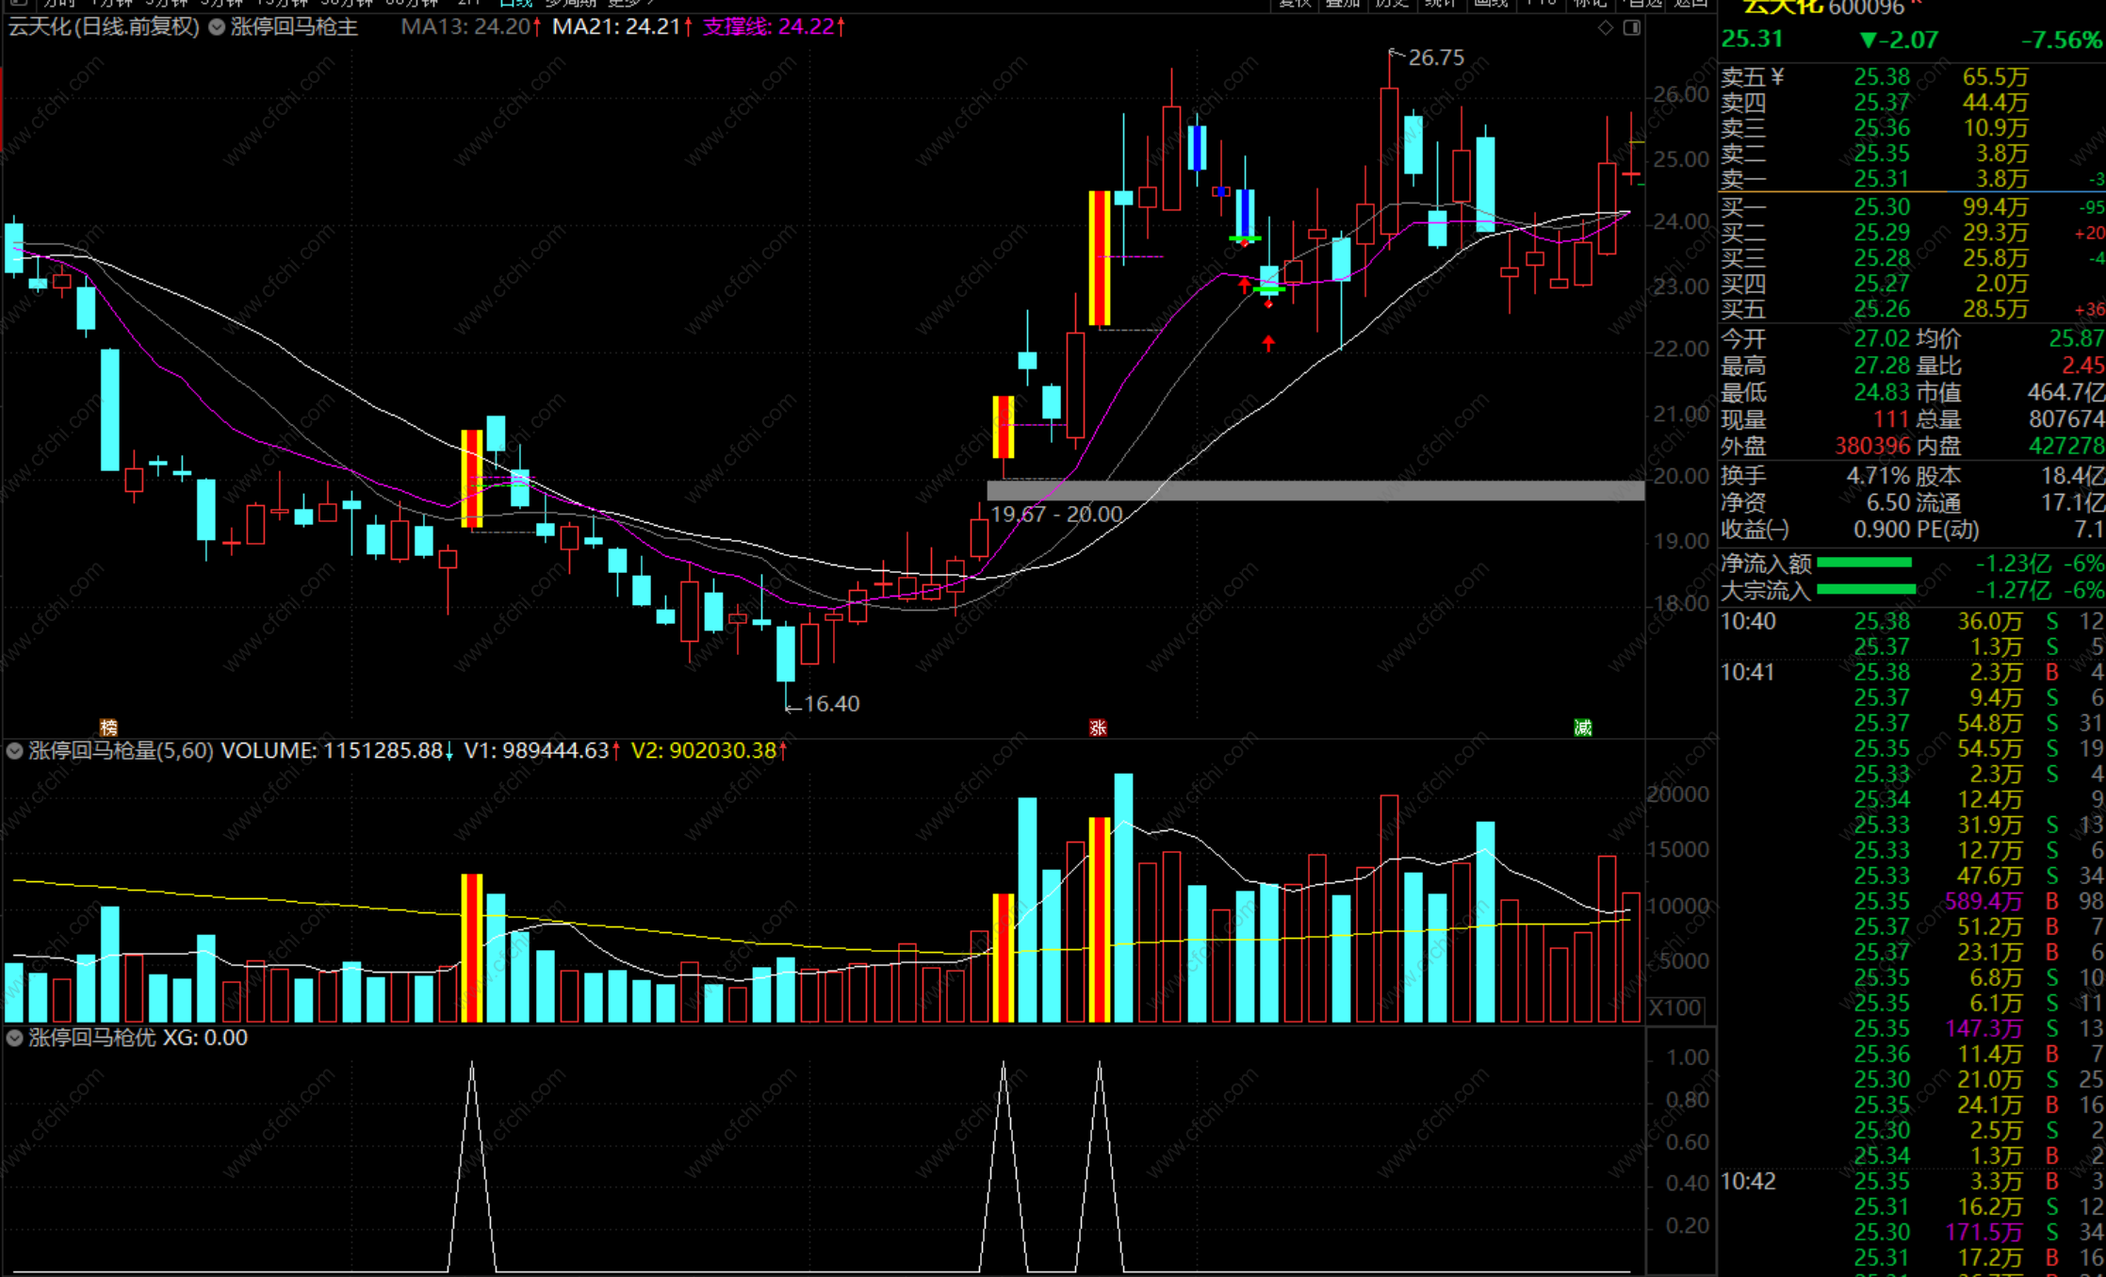This screenshot has height=1277, width=2106.
Task: Click the 云天化 stock name in the quote panel
Action: pyautogui.click(x=1782, y=8)
